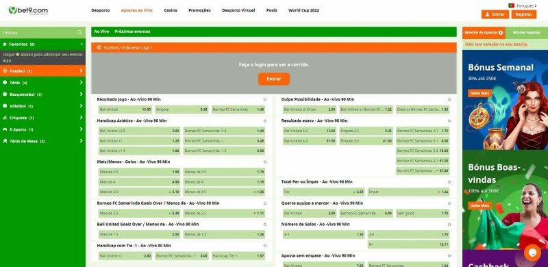
Task: Collapse the Favoritos section arrow
Action: [x=82, y=44]
